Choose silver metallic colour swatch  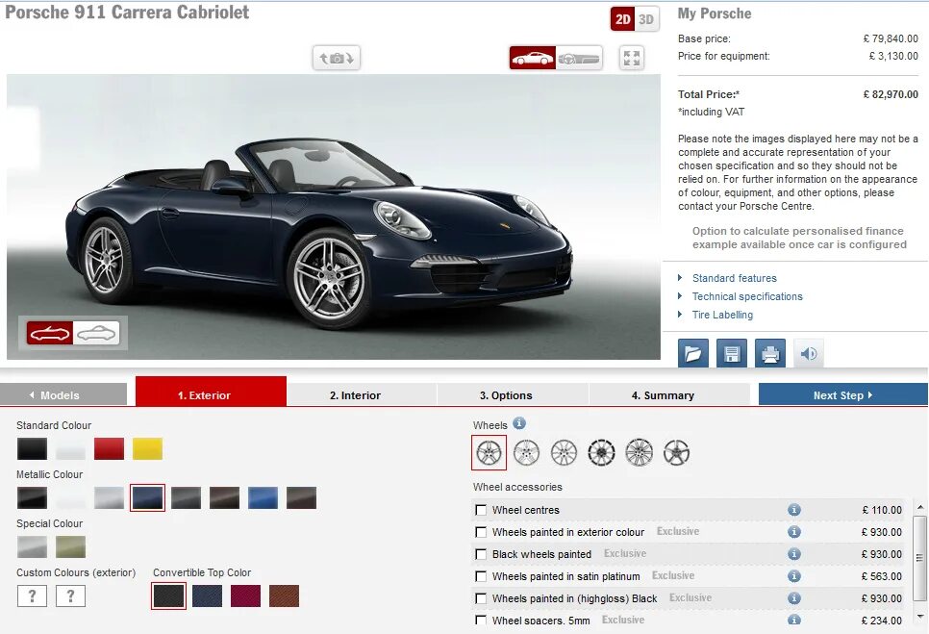pyautogui.click(x=109, y=497)
